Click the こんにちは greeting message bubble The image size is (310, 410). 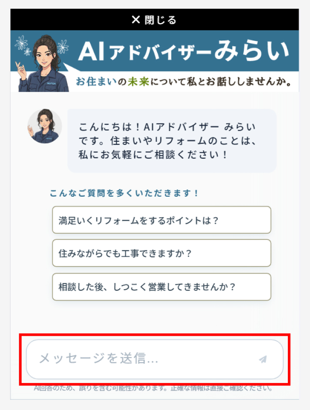point(172,141)
